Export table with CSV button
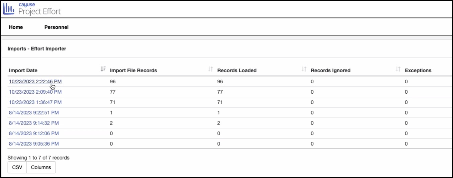This screenshot has width=453, height=178. (x=17, y=167)
